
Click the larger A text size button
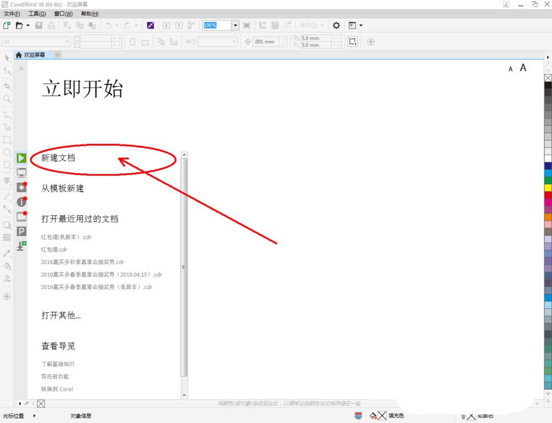(523, 68)
